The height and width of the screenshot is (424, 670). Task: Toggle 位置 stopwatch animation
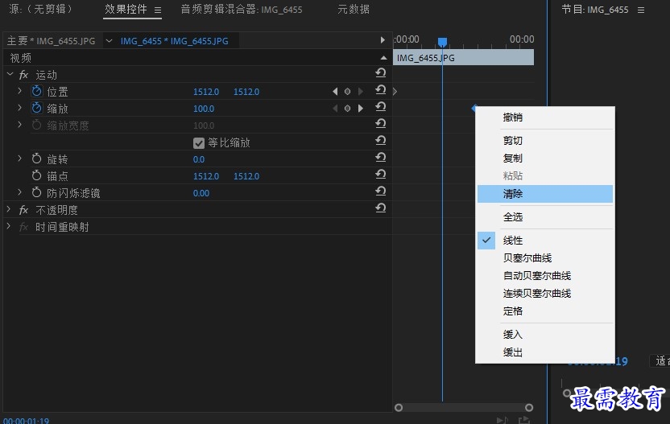coord(37,91)
